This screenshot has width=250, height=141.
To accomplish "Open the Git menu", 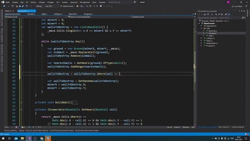I will point(27,2).
